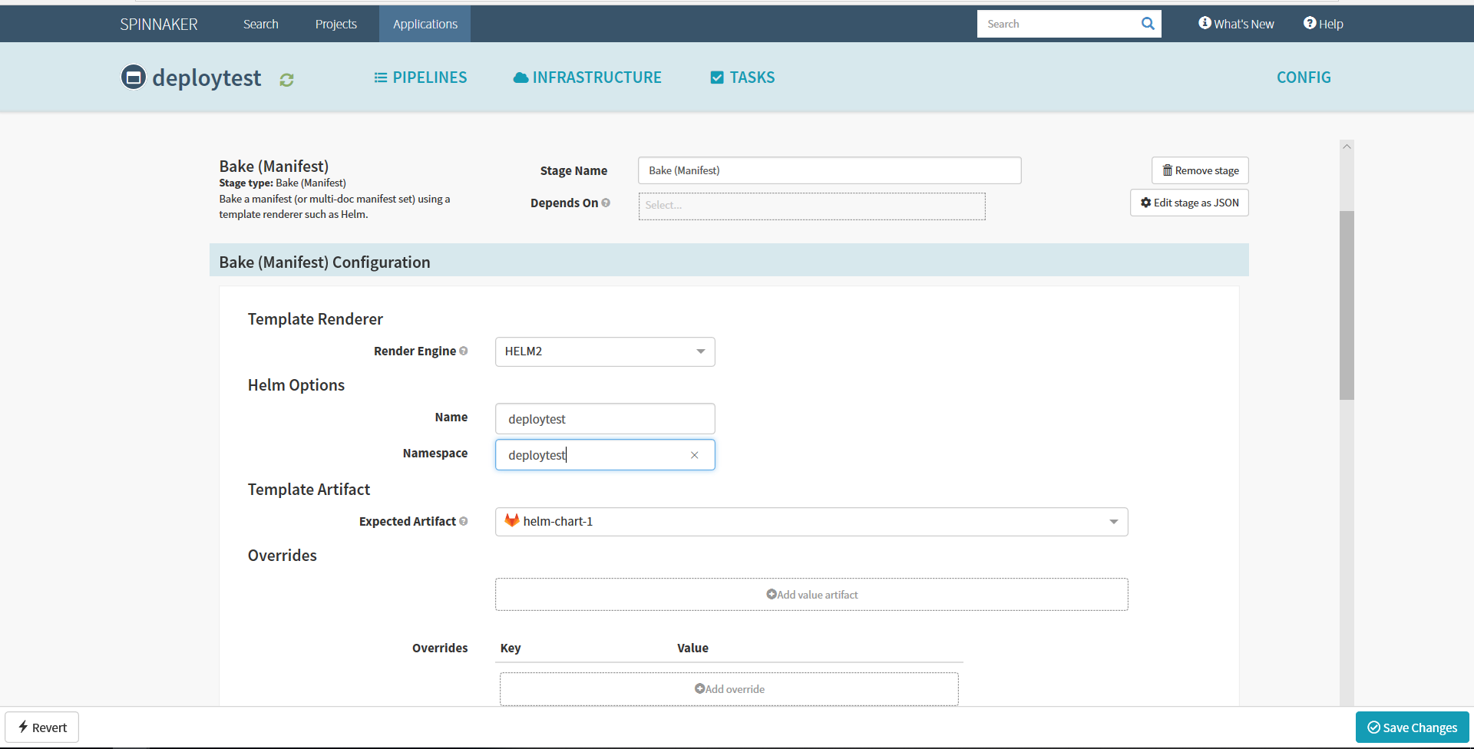Open the Render Engine HELM2 dropdown
This screenshot has height=749, width=1474.
click(x=605, y=351)
